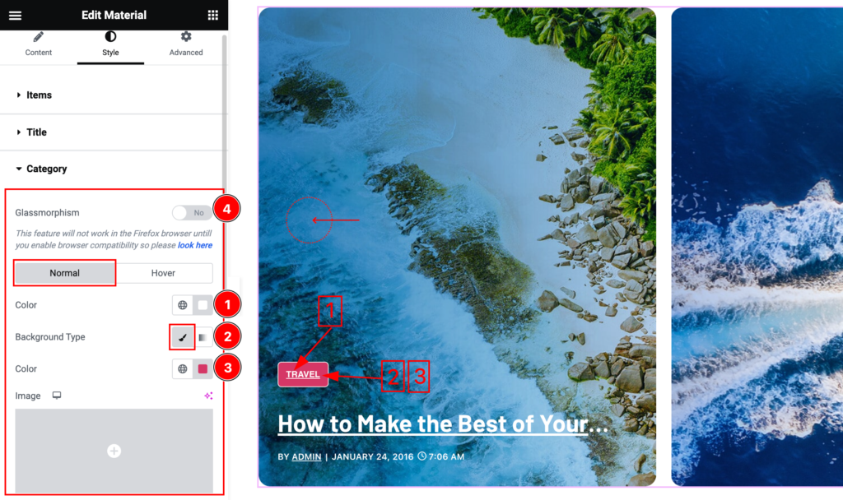Switch to the Hover state
Viewport: 843px width, 500px height.
pyautogui.click(x=163, y=273)
